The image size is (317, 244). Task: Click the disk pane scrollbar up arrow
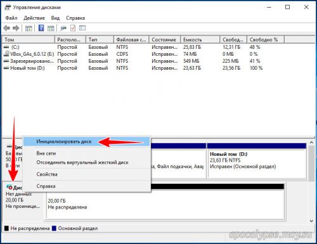311,143
